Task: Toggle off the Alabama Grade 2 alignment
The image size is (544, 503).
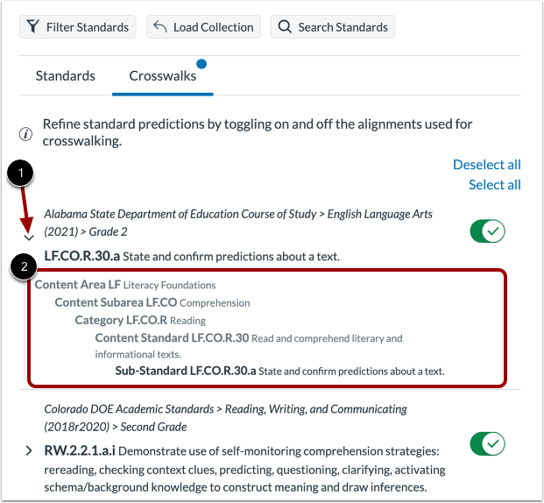Action: [487, 231]
